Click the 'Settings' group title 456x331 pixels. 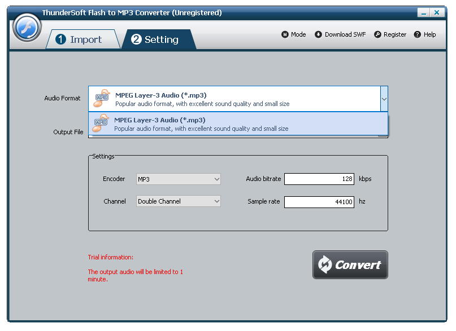[x=103, y=156]
